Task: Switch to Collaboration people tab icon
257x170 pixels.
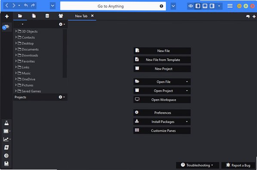Action: click(x=61, y=16)
